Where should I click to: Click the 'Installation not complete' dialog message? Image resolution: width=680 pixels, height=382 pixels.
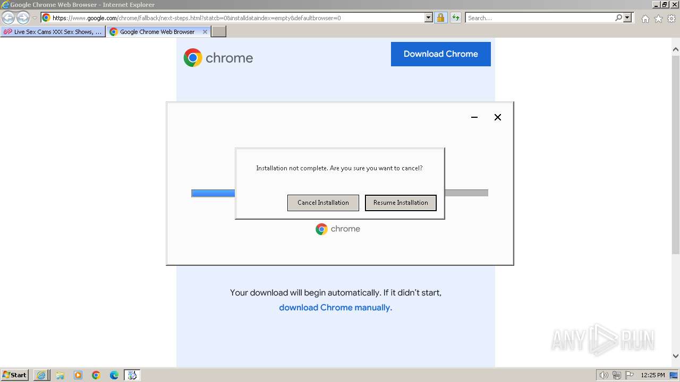click(x=339, y=168)
